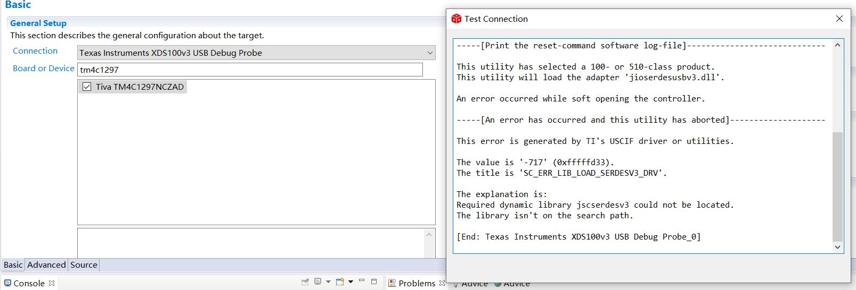The height and width of the screenshot is (290, 856).
Task: Click the General Setup section header
Action: [38, 23]
